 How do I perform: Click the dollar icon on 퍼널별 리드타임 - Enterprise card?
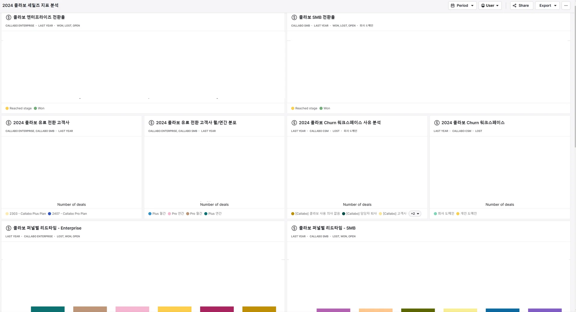click(x=8, y=228)
